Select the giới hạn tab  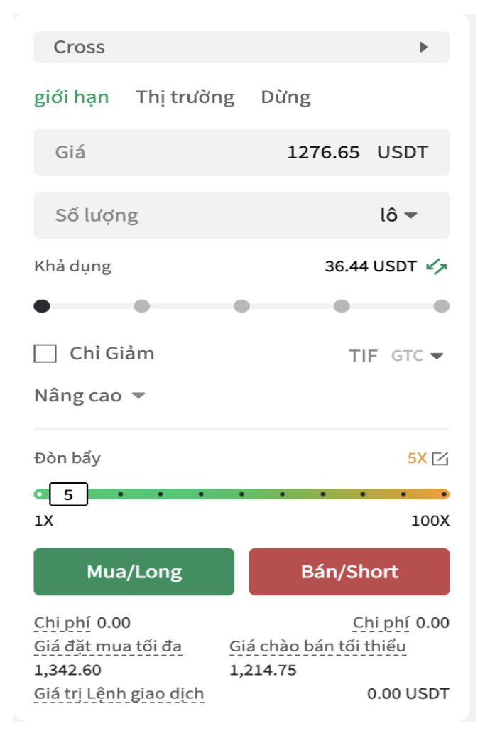pyautogui.click(x=72, y=97)
